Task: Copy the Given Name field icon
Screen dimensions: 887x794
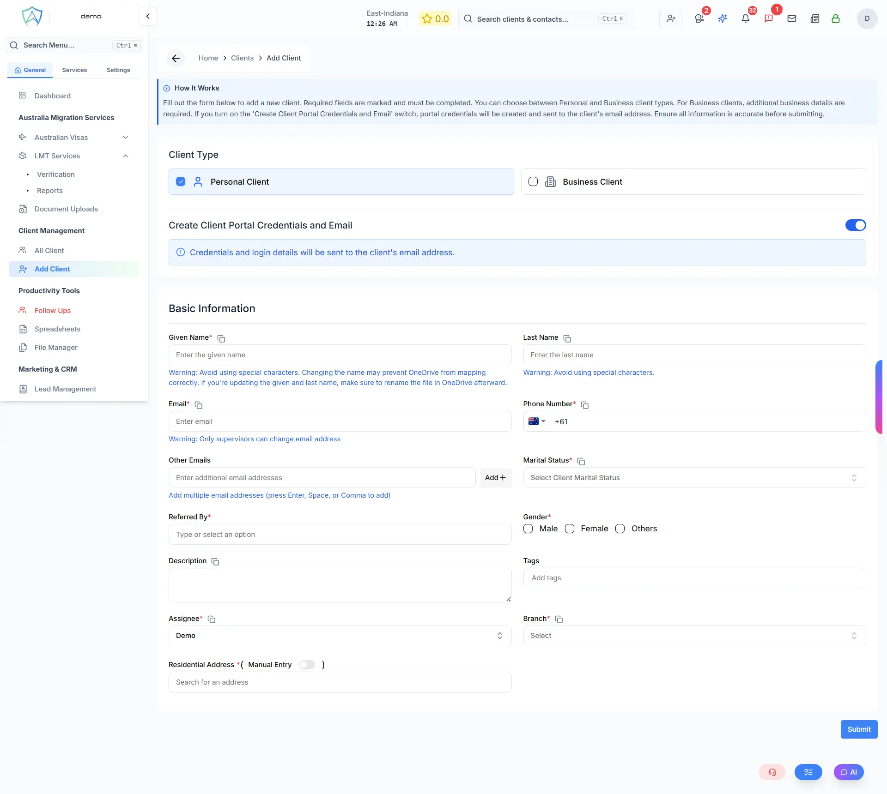Action: pyautogui.click(x=221, y=339)
